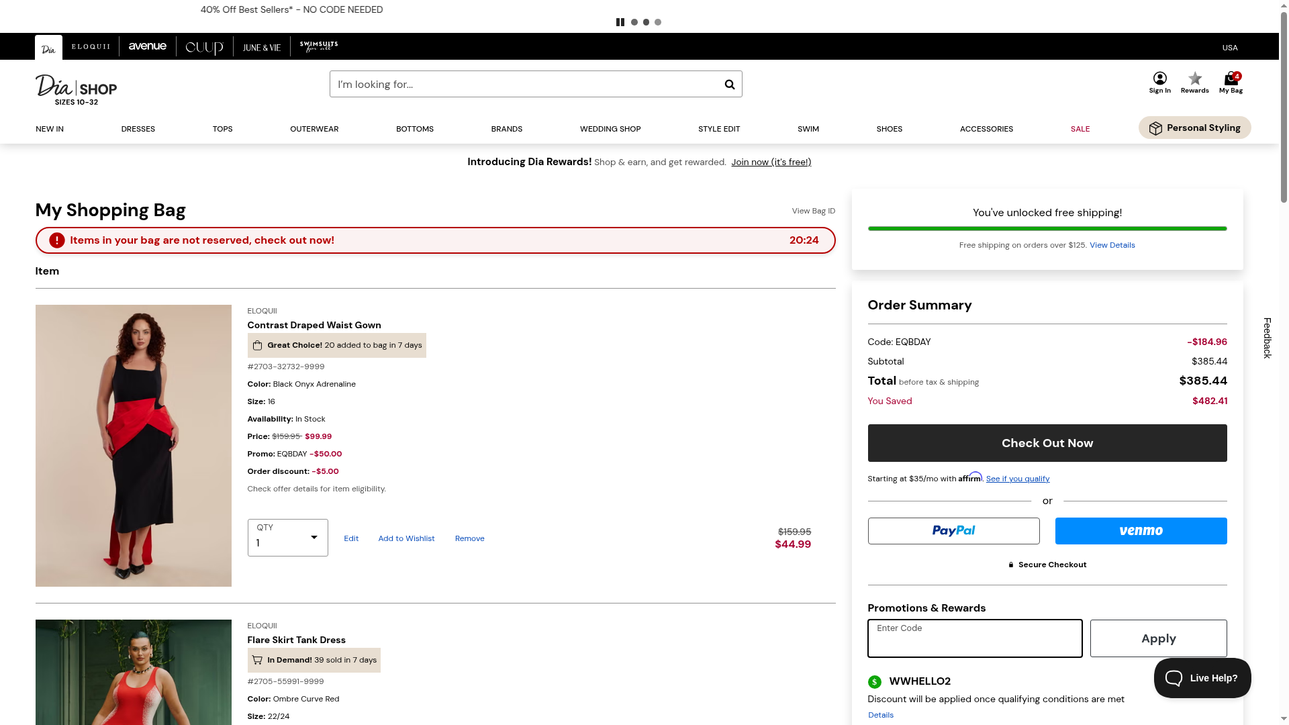
Task: Switch to the Avenue brand logo
Action: 148,47
